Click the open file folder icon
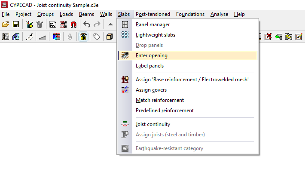 point(6,25)
